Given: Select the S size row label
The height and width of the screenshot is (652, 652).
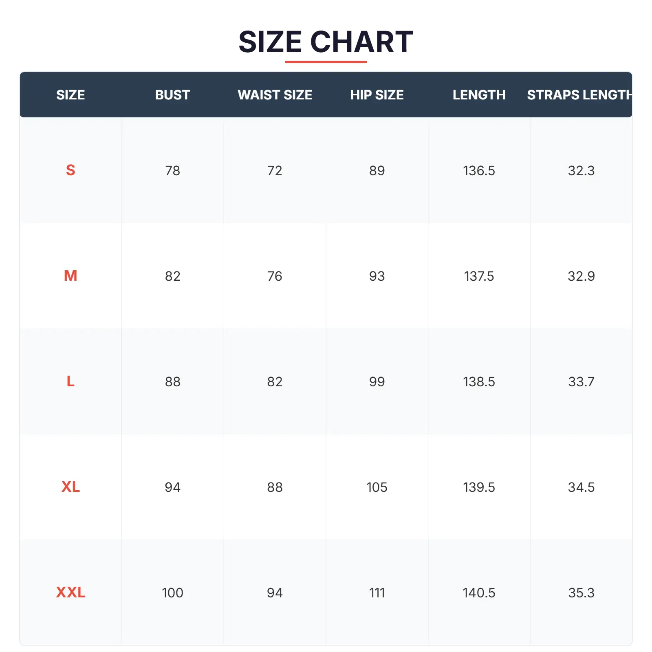Looking at the screenshot, I should pyautogui.click(x=70, y=170).
